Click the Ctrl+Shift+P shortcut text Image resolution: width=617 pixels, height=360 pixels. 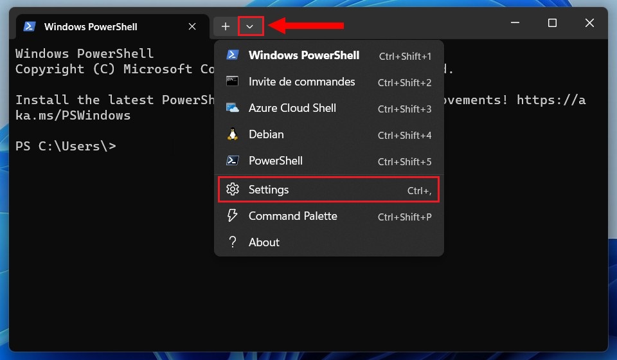click(404, 217)
